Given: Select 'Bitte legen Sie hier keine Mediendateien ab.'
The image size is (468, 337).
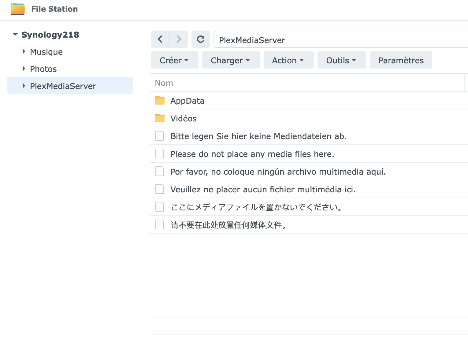Looking at the screenshot, I should 258,136.
